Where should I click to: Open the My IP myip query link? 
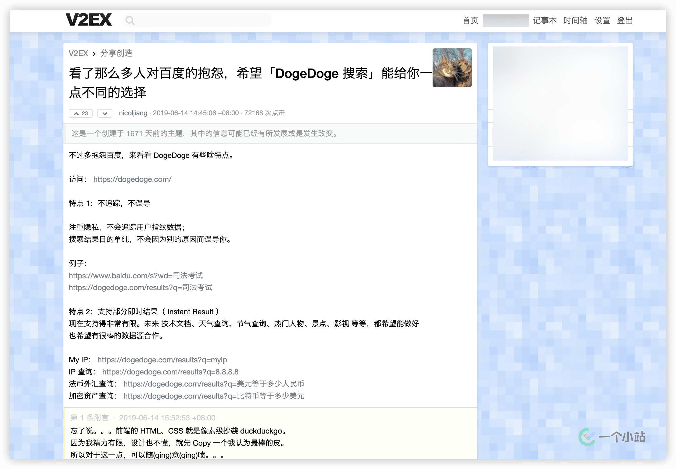(162, 360)
